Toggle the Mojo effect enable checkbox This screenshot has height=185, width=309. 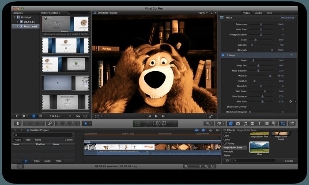(222, 55)
